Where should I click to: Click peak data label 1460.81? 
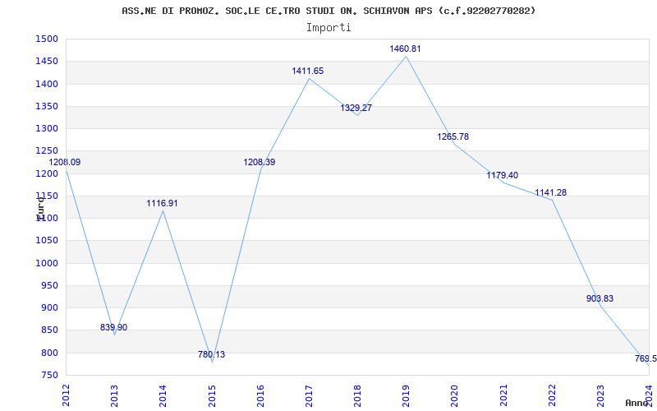coord(405,49)
